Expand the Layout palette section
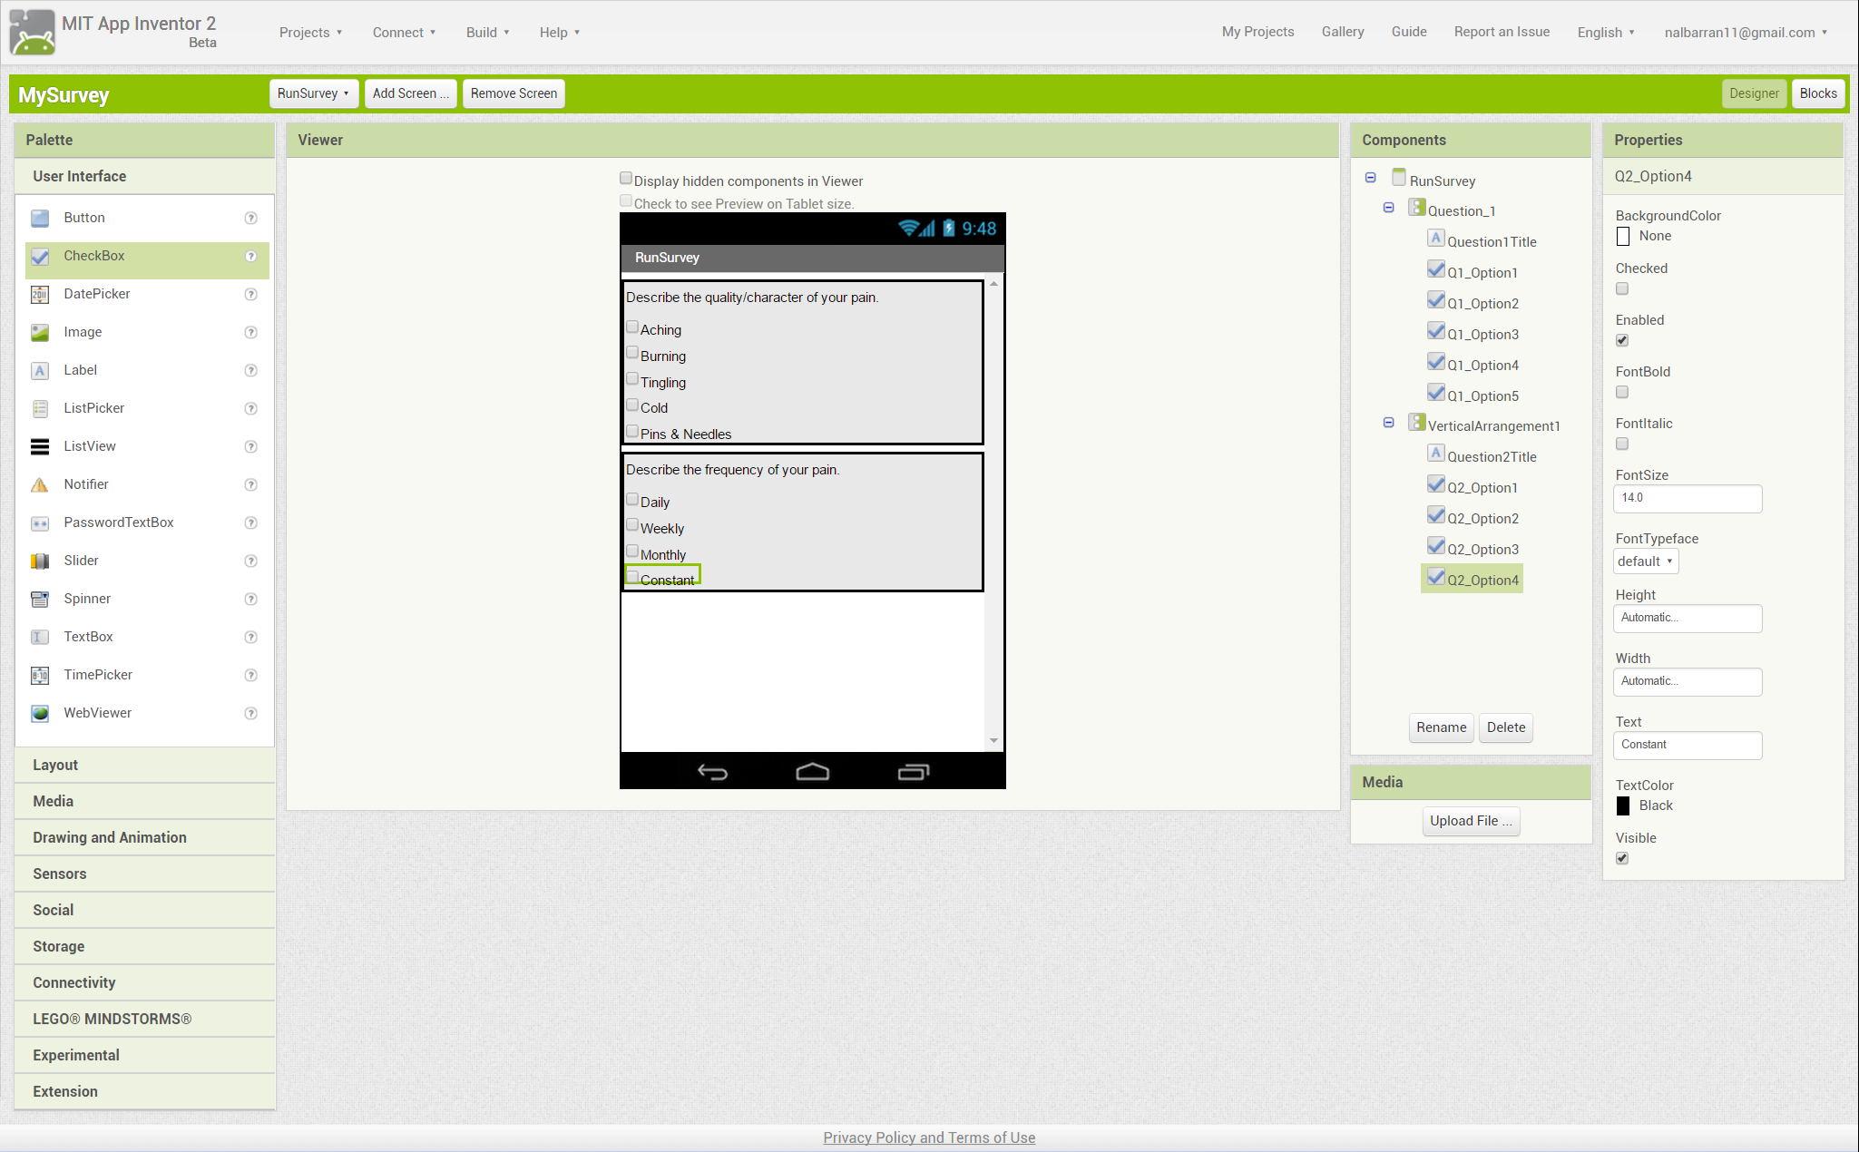1859x1152 pixels. (145, 766)
